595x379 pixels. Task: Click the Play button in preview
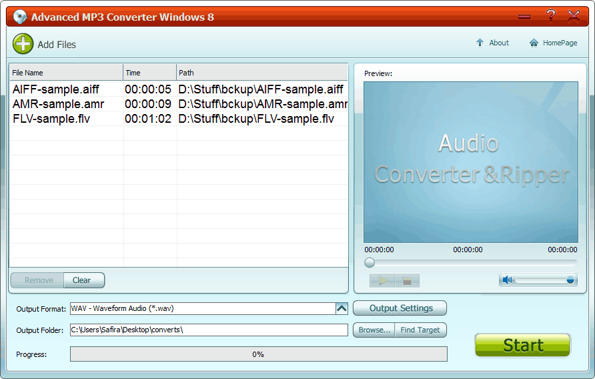pyautogui.click(x=382, y=281)
